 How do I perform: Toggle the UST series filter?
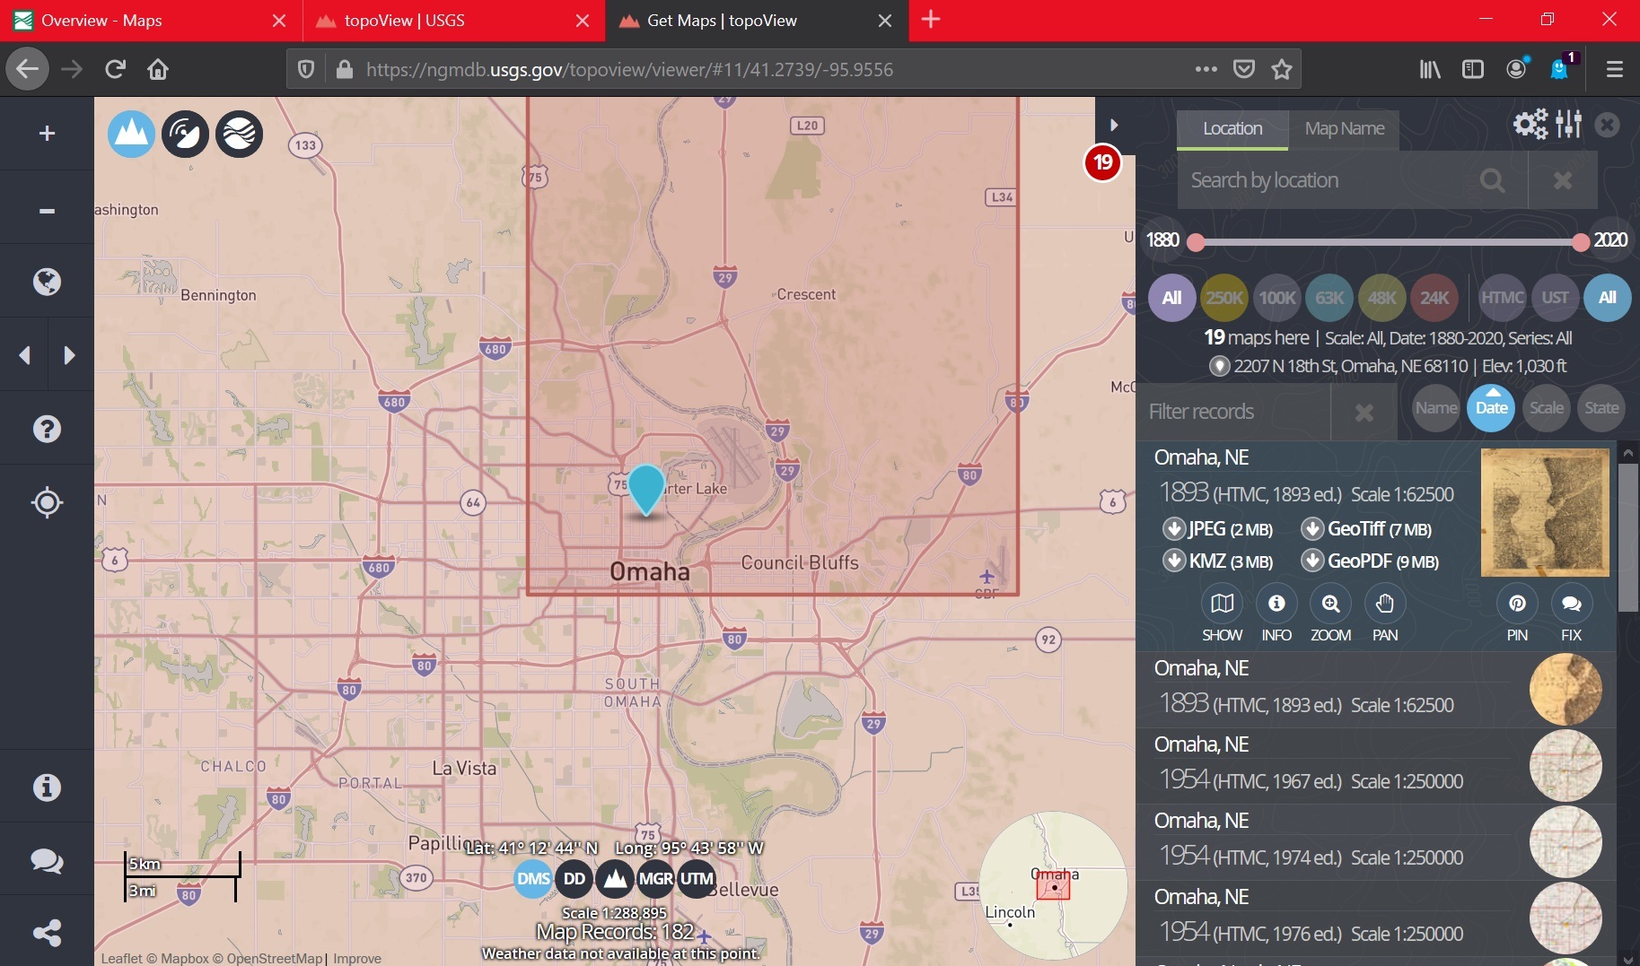point(1556,298)
